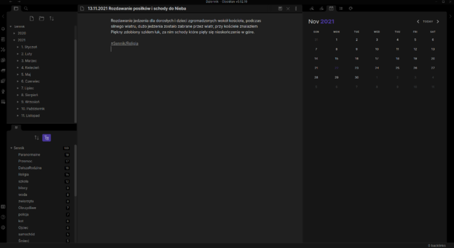
Task: Open the second tab in right sidebar
Action: coord(322,8)
